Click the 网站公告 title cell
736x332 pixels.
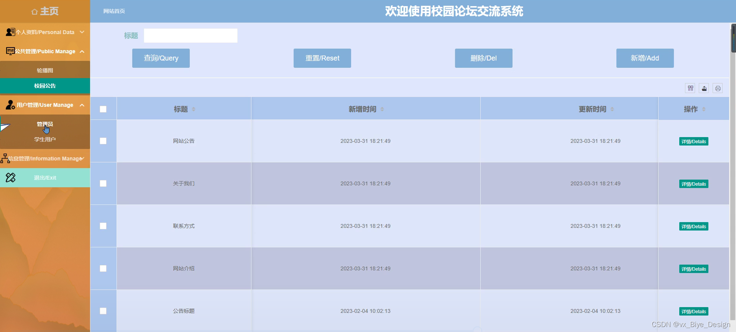[x=184, y=141]
